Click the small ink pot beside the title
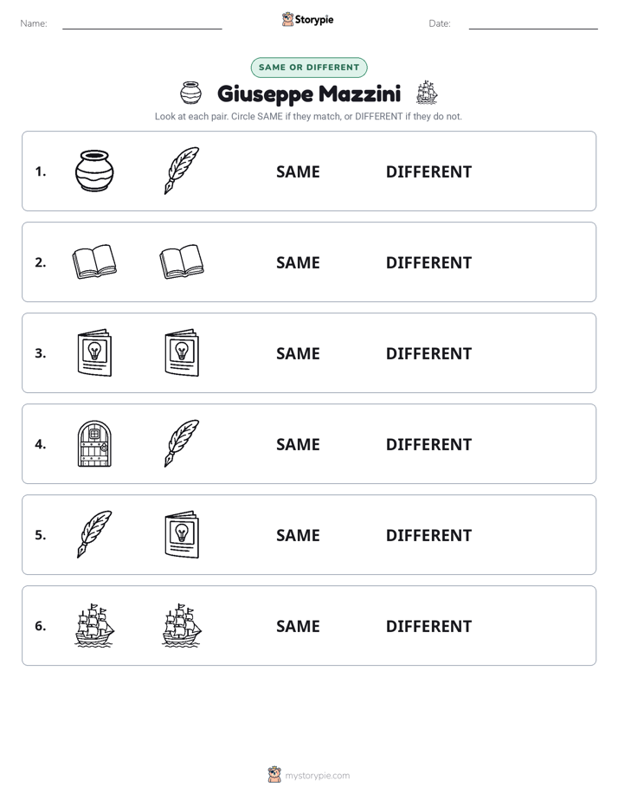This screenshot has width=618, height=800. point(190,93)
